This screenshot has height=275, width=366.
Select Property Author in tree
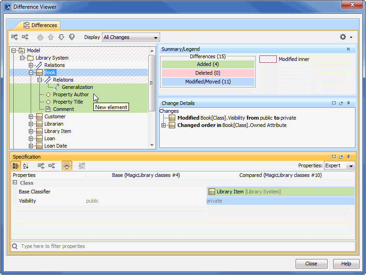[x=71, y=94]
